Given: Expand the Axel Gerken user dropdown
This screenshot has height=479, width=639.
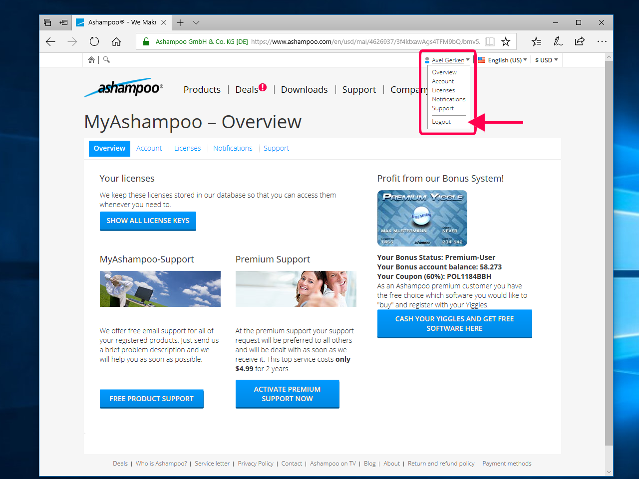Looking at the screenshot, I should [447, 60].
